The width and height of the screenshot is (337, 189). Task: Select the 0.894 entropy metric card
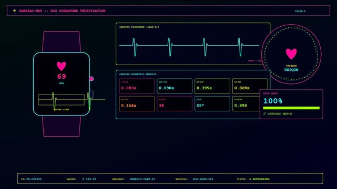(x=246, y=103)
